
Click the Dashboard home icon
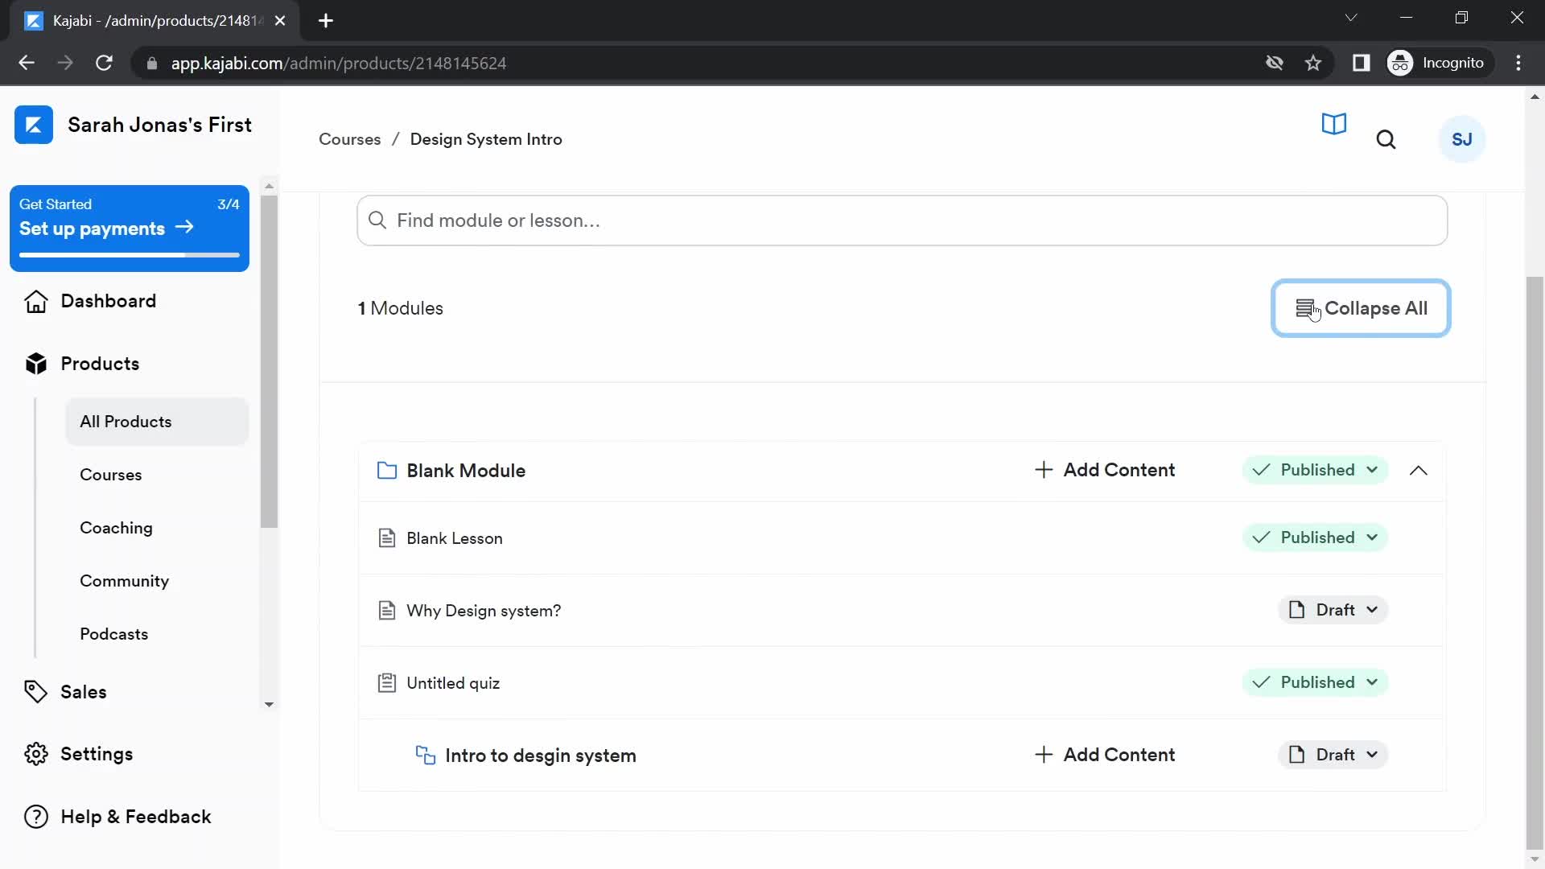pos(36,301)
